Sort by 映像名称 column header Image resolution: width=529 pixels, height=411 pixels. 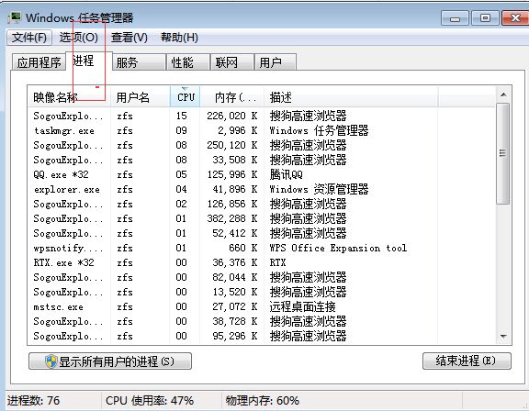click(x=69, y=97)
